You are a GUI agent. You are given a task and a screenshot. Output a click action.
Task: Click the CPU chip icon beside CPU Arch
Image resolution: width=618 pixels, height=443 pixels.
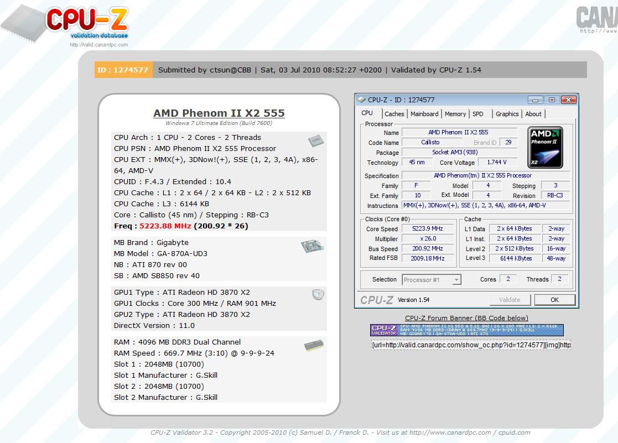pos(316,140)
